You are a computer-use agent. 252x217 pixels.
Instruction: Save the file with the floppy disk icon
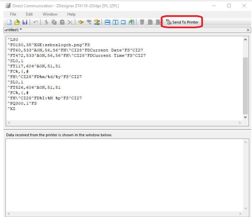[24, 22]
